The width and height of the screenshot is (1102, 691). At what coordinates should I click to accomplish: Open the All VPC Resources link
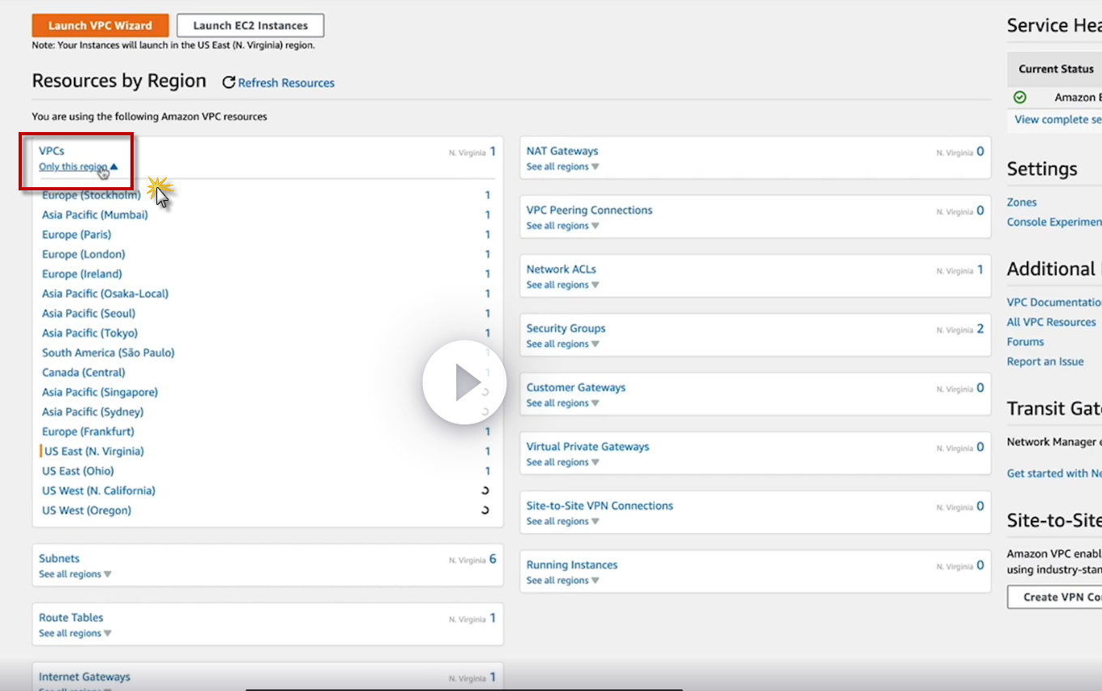tap(1052, 322)
